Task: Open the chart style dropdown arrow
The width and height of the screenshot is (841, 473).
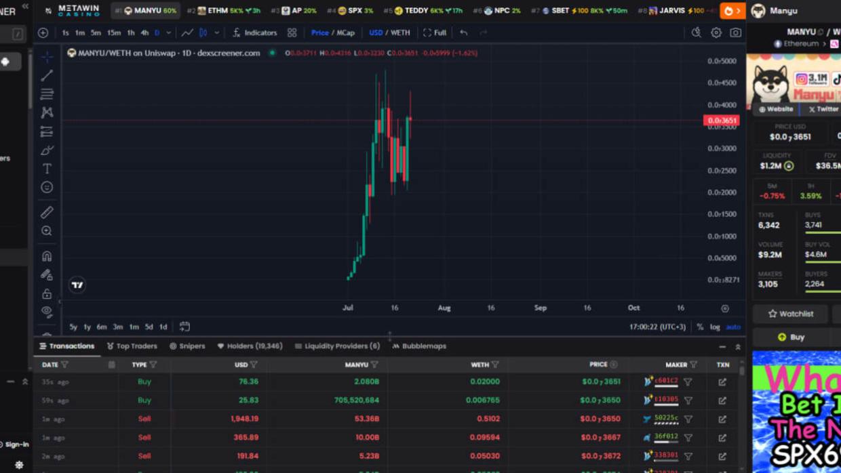Action: click(x=217, y=33)
